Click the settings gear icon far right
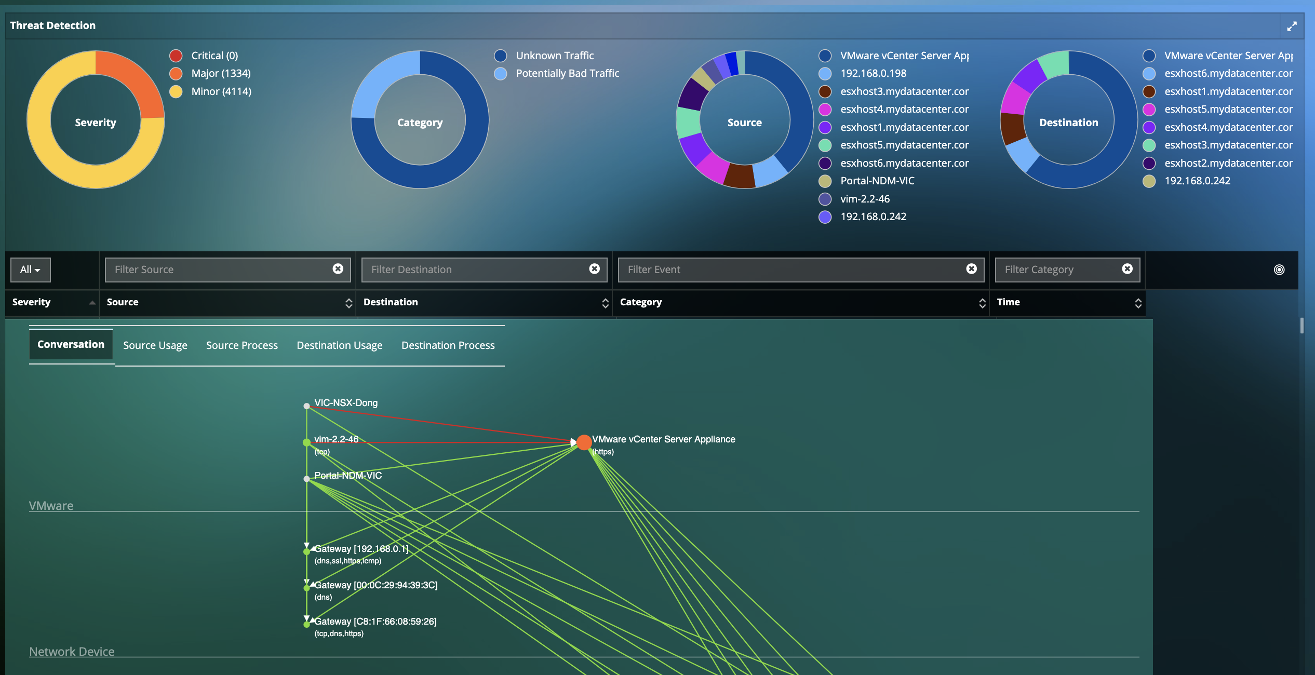 (x=1277, y=268)
